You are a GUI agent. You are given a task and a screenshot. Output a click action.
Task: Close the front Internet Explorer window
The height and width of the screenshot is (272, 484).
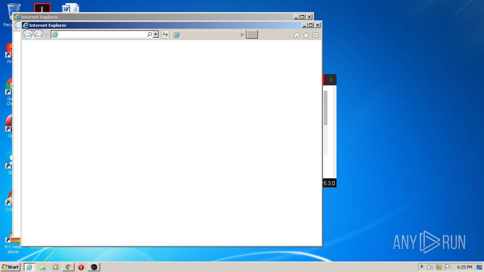point(318,25)
